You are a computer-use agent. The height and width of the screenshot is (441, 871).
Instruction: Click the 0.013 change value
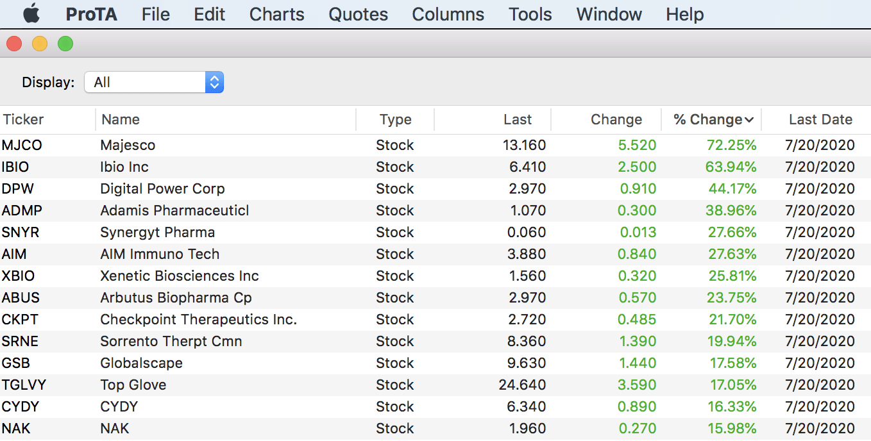coord(638,232)
